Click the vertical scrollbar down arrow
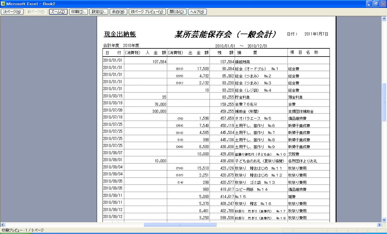 384,220
